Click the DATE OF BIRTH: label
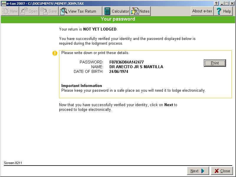Screen dimensions: 236x177 pyautogui.click(x=88, y=71)
